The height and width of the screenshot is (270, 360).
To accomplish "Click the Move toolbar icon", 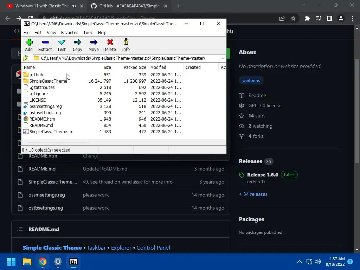I will 94,45.
